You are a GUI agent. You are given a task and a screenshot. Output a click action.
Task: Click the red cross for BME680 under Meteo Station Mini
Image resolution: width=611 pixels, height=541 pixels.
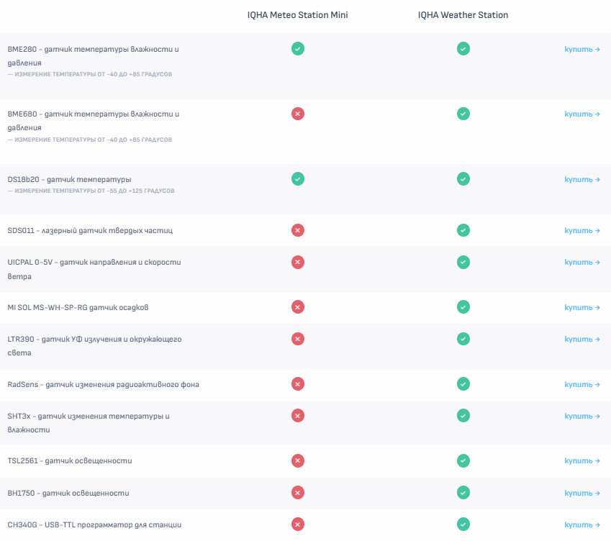tap(298, 114)
